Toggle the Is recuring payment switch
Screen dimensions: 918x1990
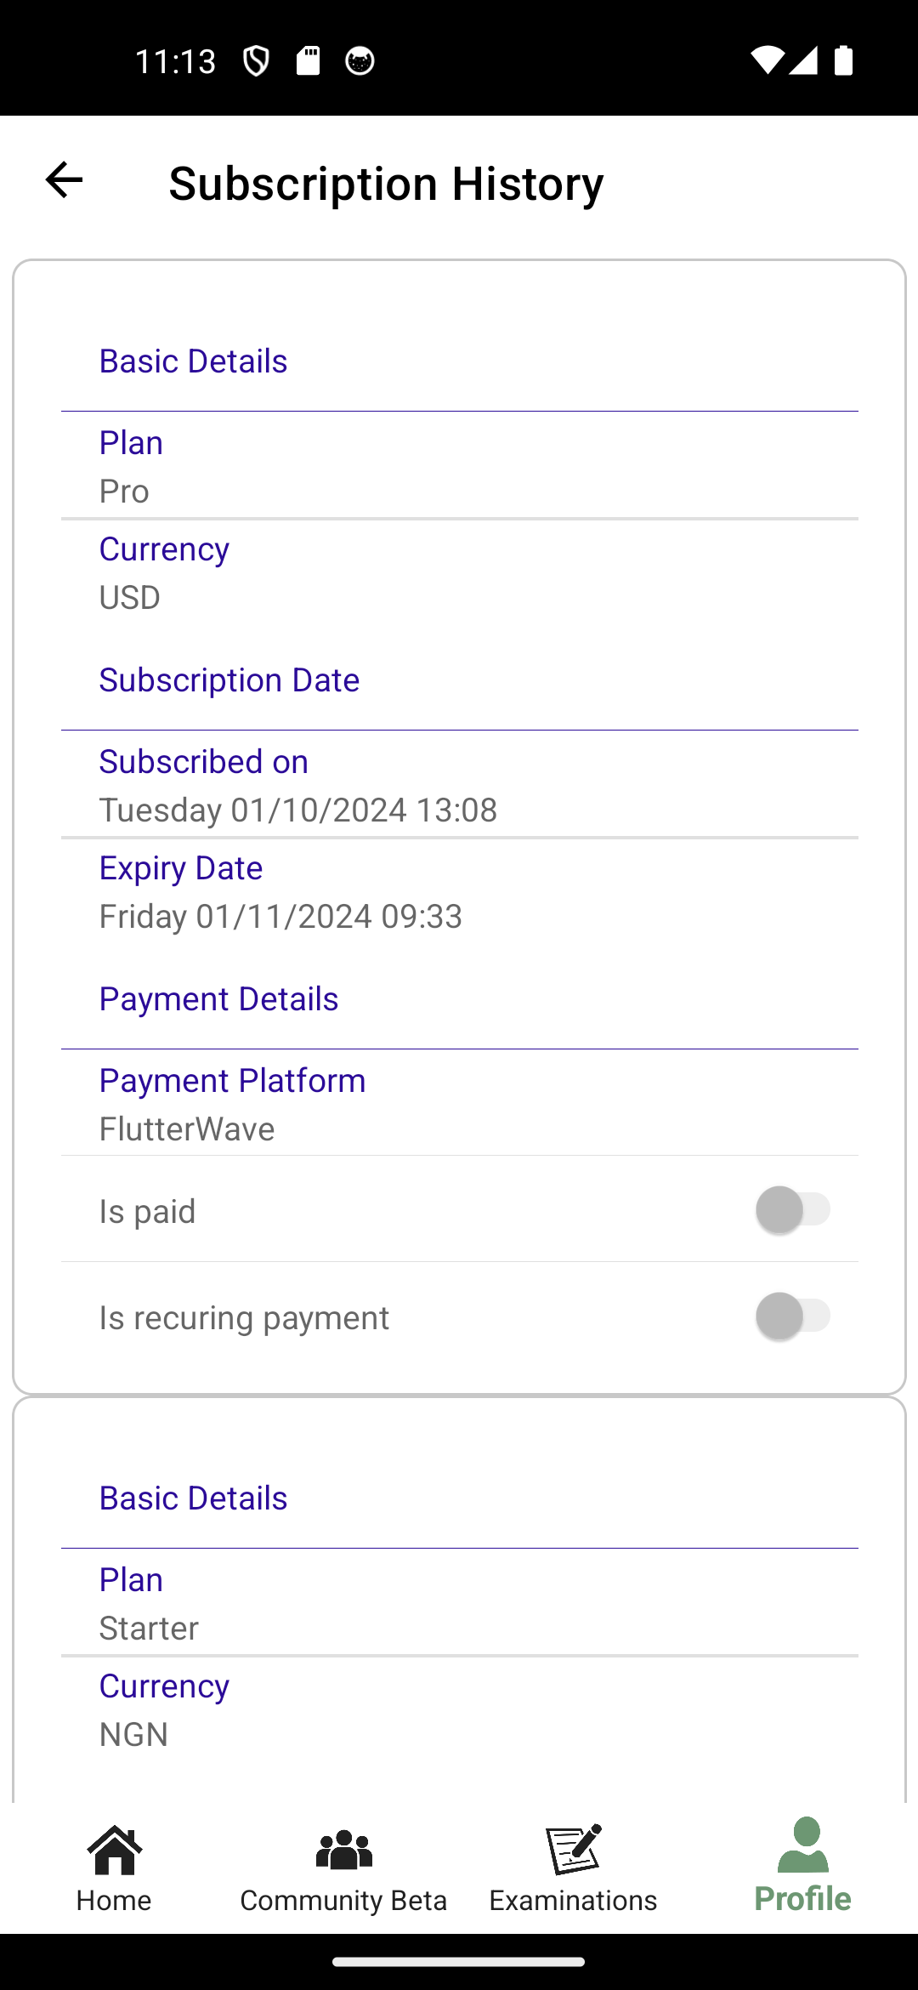pos(793,1316)
